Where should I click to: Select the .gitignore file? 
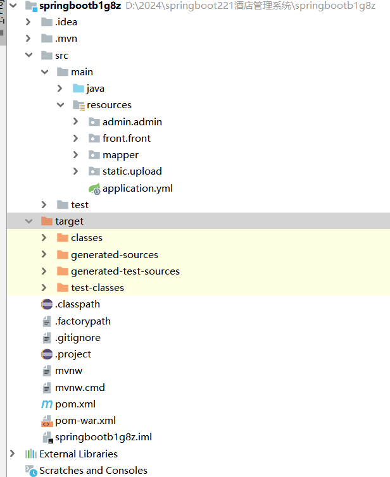coord(77,338)
